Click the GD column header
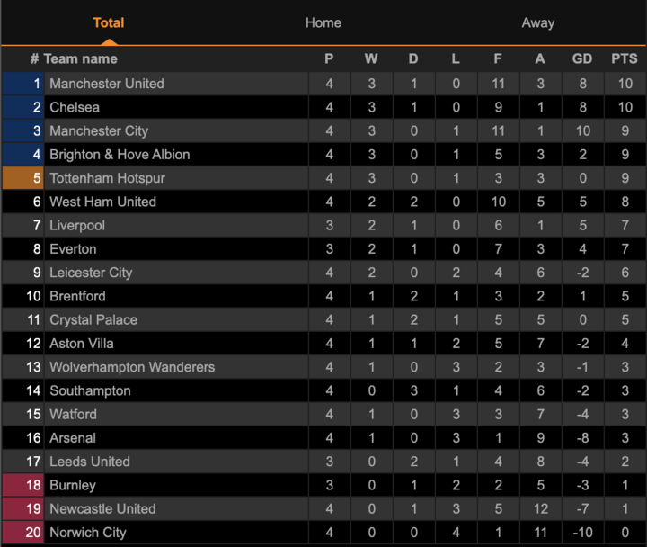The height and width of the screenshot is (547, 647). (582, 58)
